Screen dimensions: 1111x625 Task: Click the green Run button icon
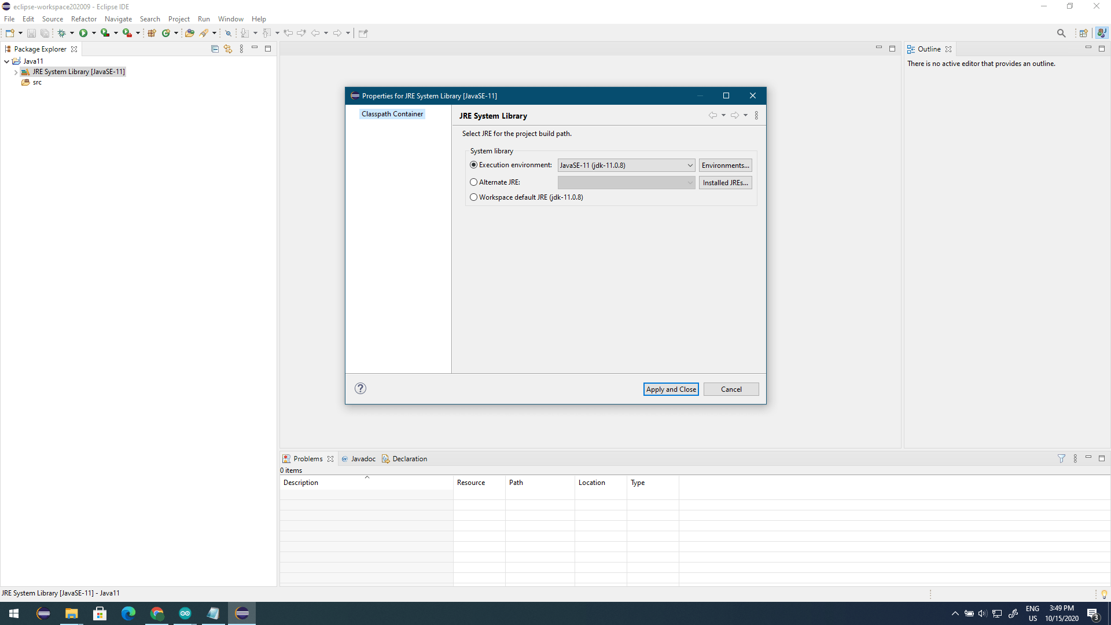click(83, 33)
